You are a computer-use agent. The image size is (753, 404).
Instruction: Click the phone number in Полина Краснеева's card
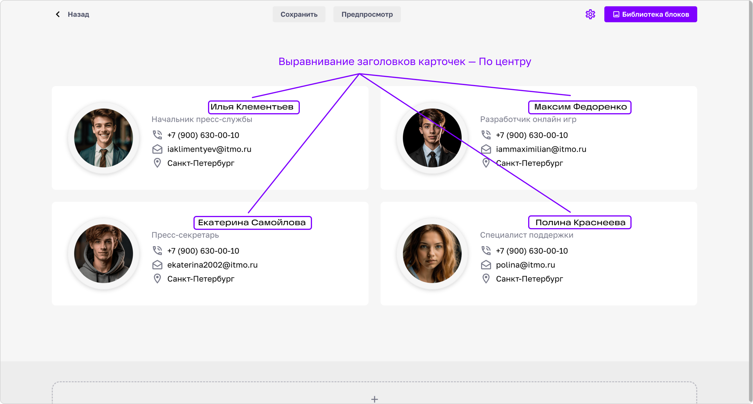click(x=532, y=251)
